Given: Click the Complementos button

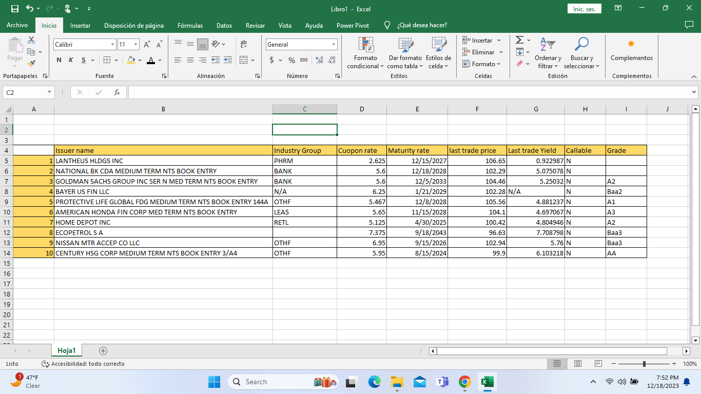Looking at the screenshot, I should (632, 49).
